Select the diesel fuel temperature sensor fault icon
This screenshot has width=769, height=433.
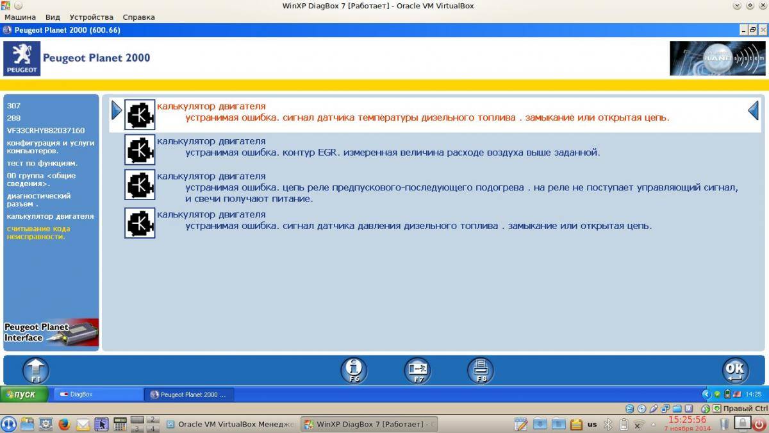point(140,115)
